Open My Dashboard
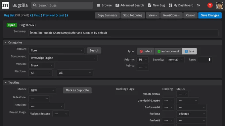The height and width of the screenshot is (126, 225). 181,5
